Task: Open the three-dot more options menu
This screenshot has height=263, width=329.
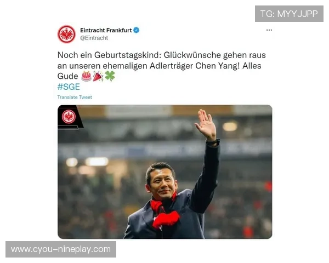Action: pos(269,30)
